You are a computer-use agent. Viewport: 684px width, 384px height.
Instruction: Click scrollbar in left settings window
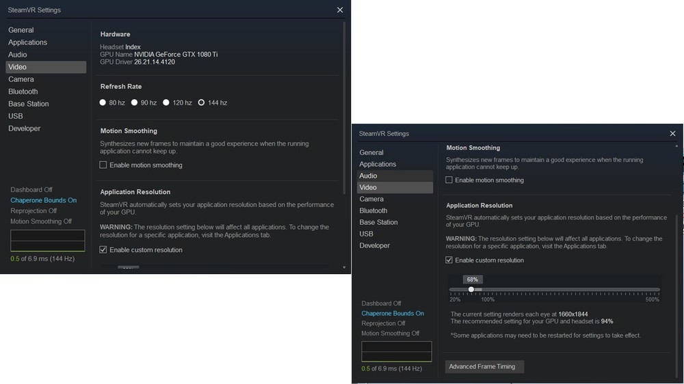[x=344, y=109]
